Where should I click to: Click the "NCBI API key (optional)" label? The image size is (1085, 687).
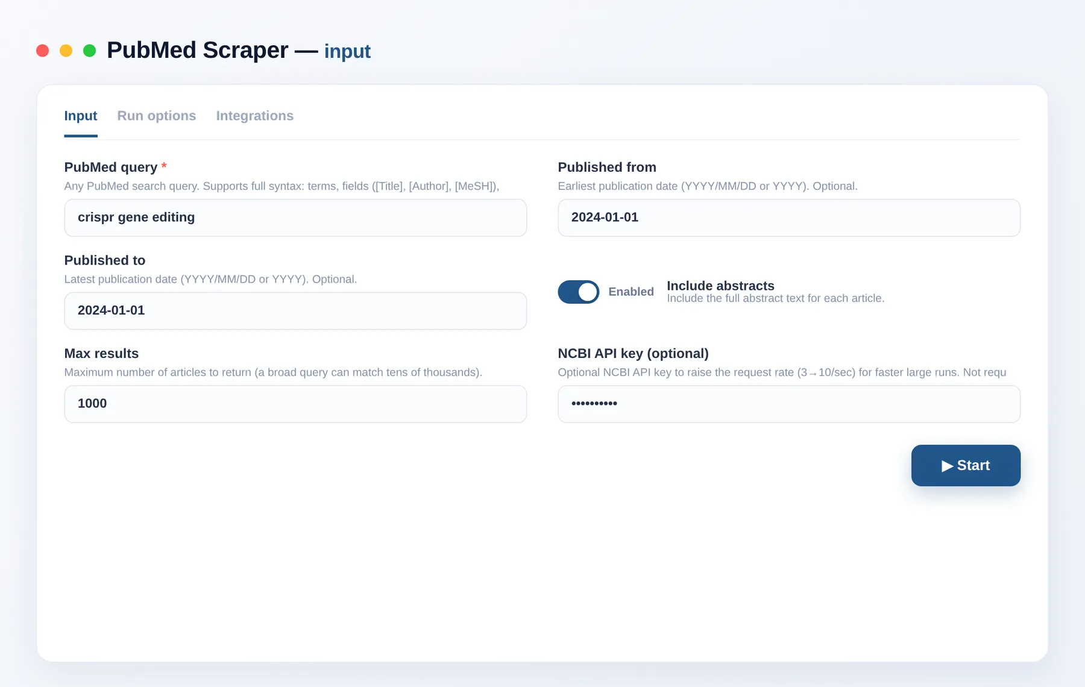(633, 354)
